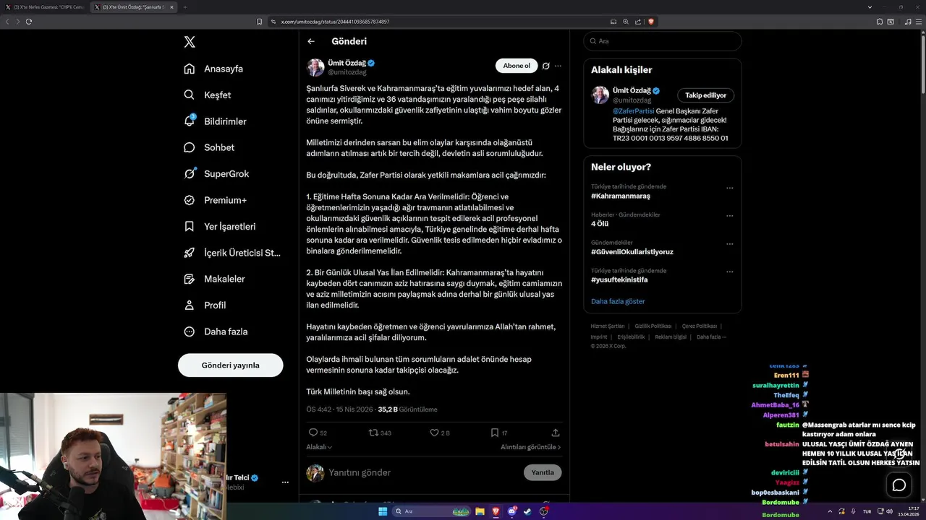Open Keşfet from the sidebar
926x520 pixels.
[x=208, y=95]
